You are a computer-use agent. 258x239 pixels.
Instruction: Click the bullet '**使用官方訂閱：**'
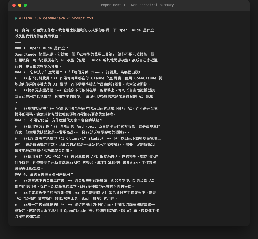point(40,126)
